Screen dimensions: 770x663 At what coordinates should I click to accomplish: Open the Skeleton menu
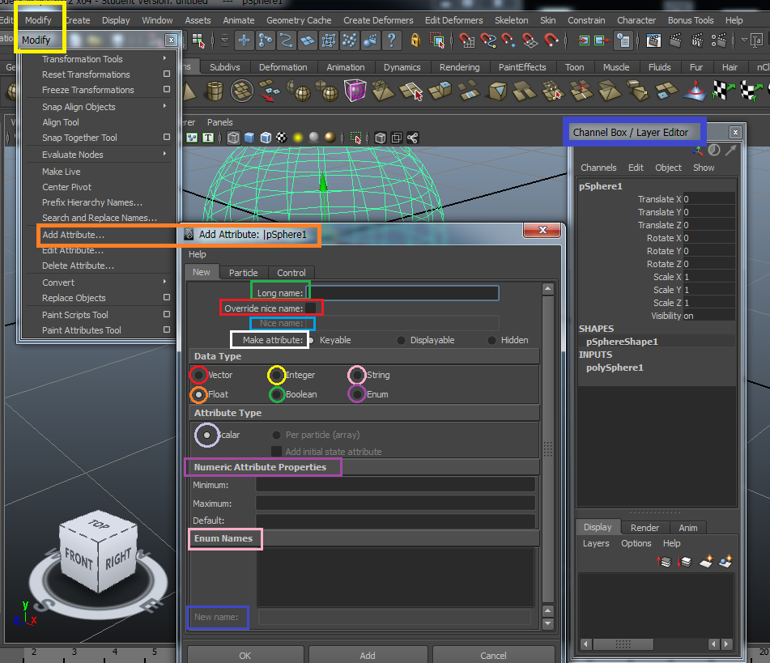coord(510,20)
